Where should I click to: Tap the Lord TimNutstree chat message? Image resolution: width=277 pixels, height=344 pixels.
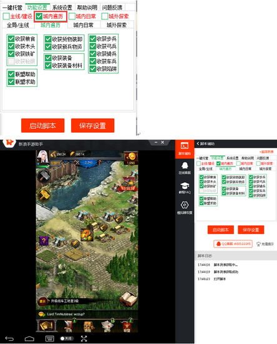pyautogui.click(x=66, y=314)
